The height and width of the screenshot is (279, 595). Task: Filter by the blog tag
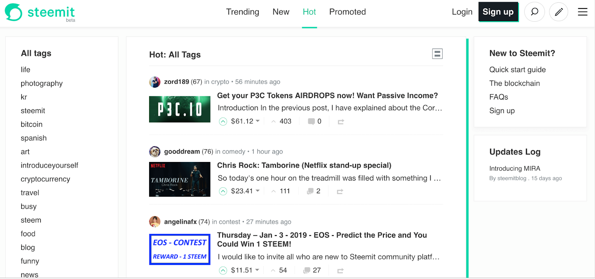click(28, 248)
